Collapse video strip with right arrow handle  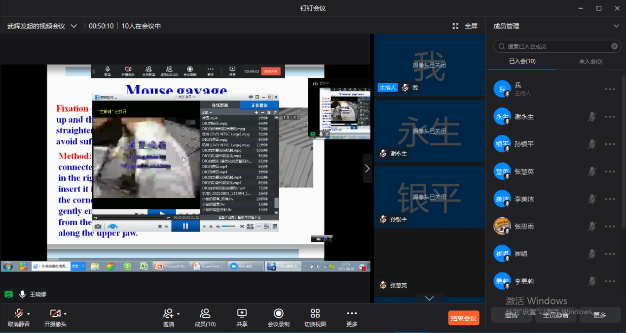tap(367, 168)
